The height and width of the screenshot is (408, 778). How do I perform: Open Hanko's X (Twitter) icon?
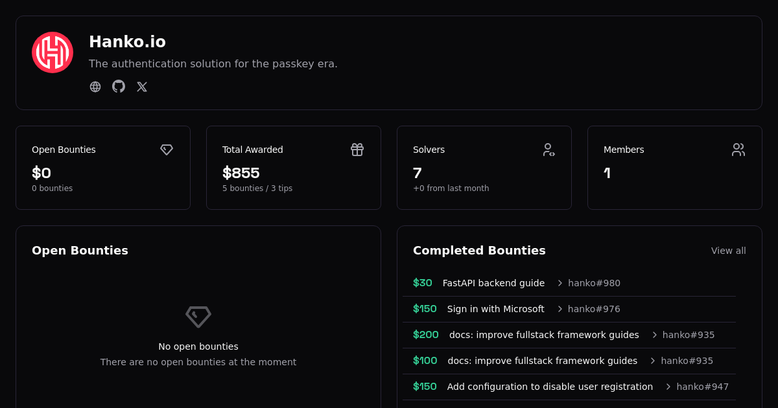coord(142,86)
